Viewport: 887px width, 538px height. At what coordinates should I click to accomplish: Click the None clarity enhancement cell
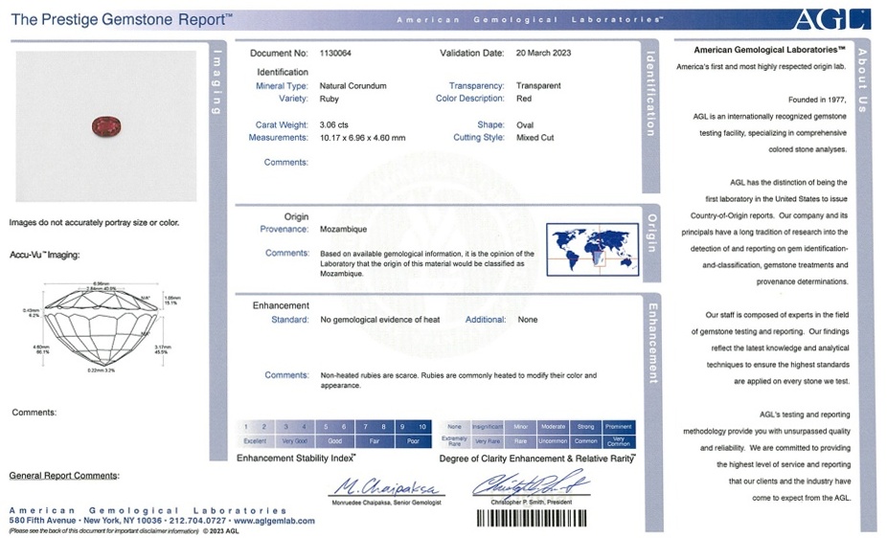click(454, 427)
